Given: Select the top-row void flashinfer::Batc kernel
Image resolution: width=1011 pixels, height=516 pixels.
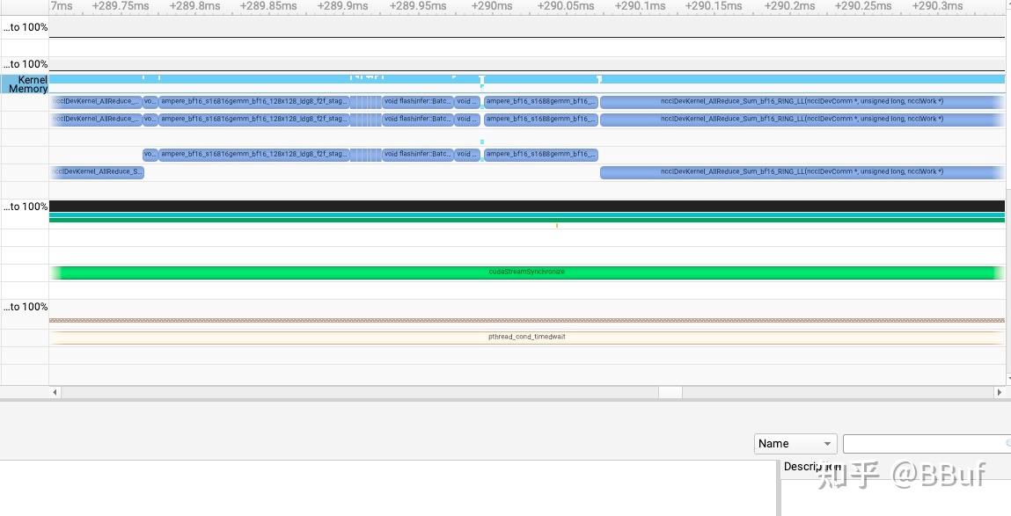Looking at the screenshot, I should pyautogui.click(x=417, y=101).
